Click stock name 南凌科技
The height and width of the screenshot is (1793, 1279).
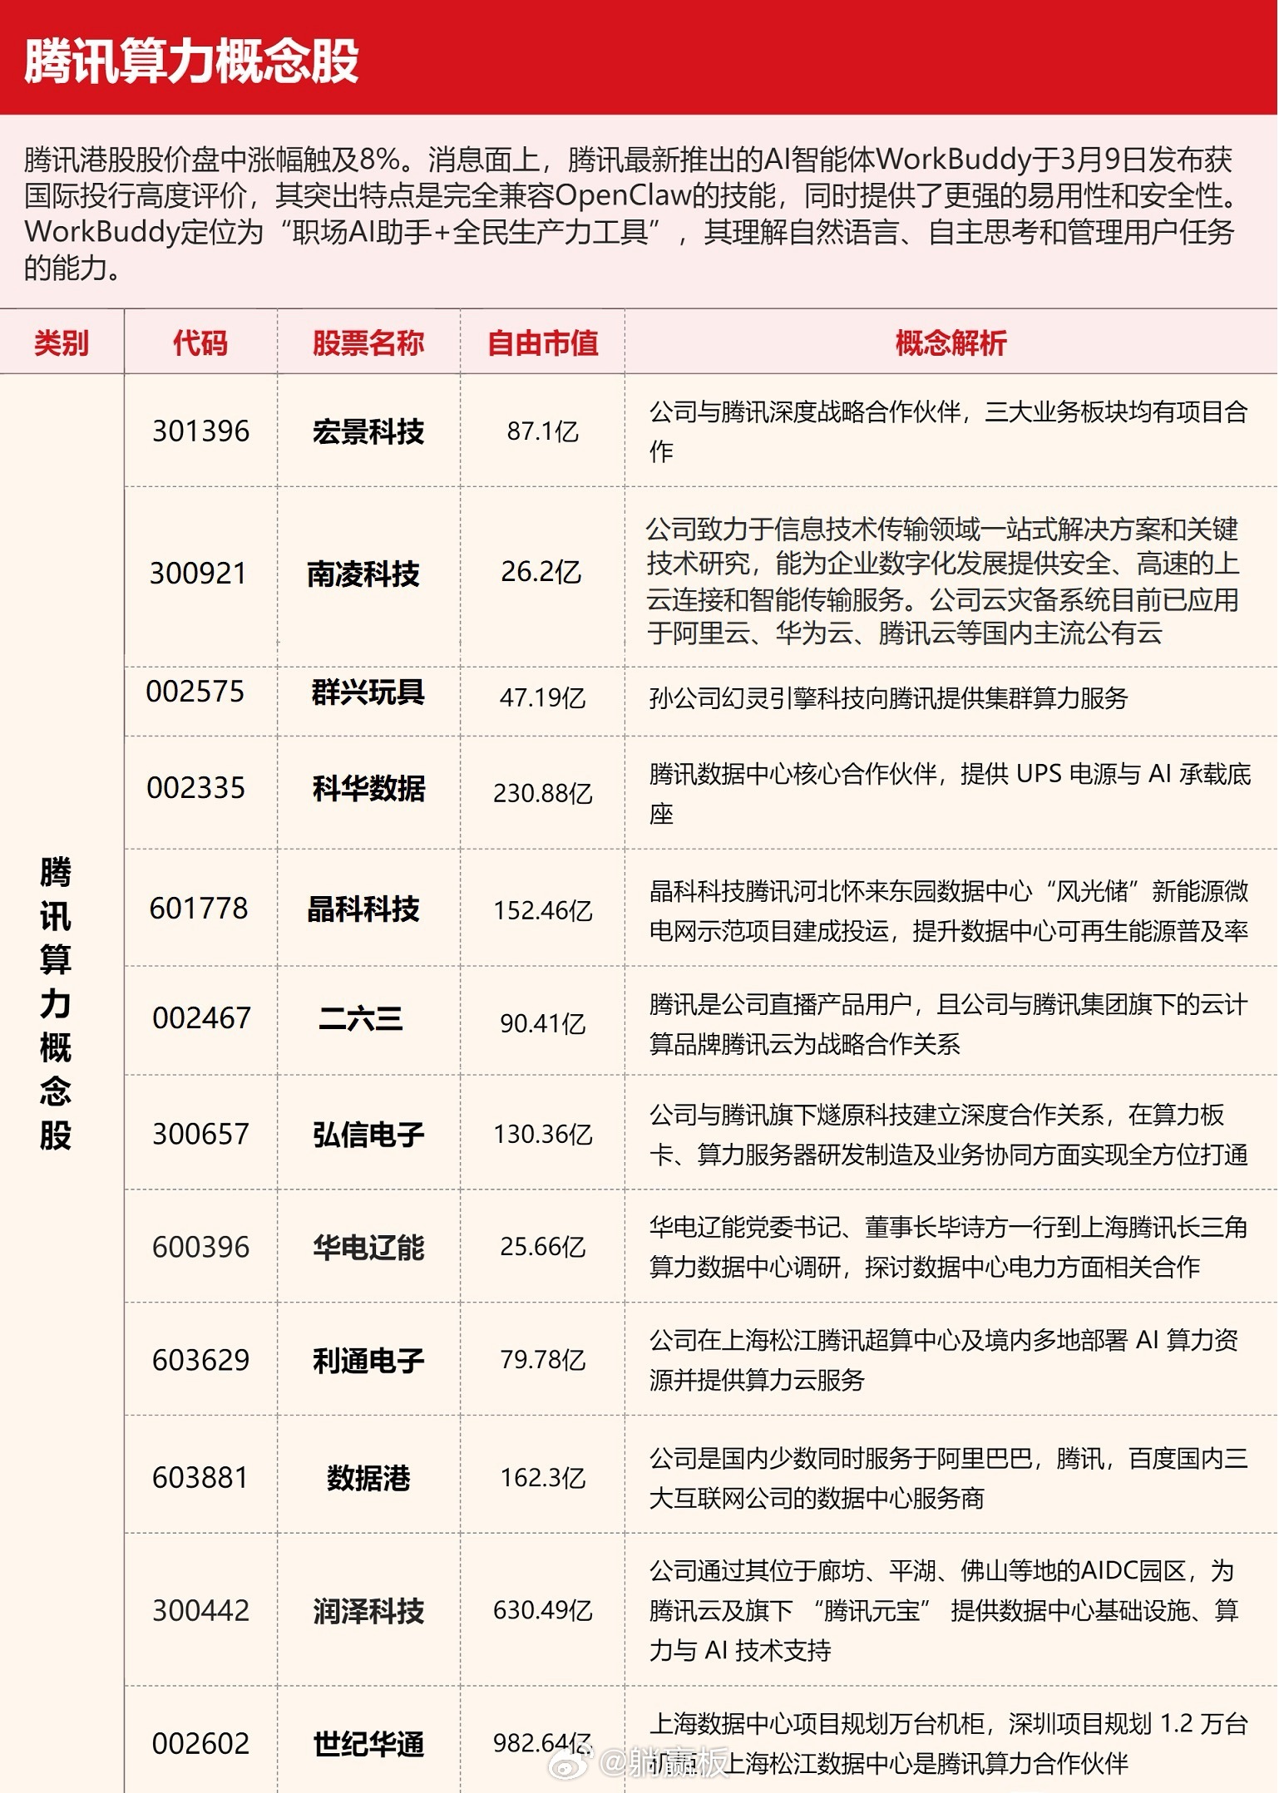tap(363, 574)
